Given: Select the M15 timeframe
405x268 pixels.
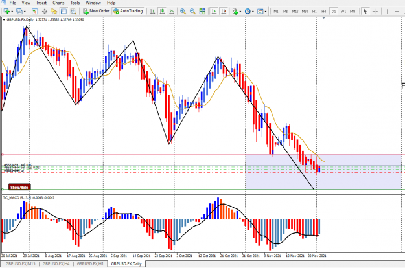Looking at the screenshot, I should tap(295, 12).
